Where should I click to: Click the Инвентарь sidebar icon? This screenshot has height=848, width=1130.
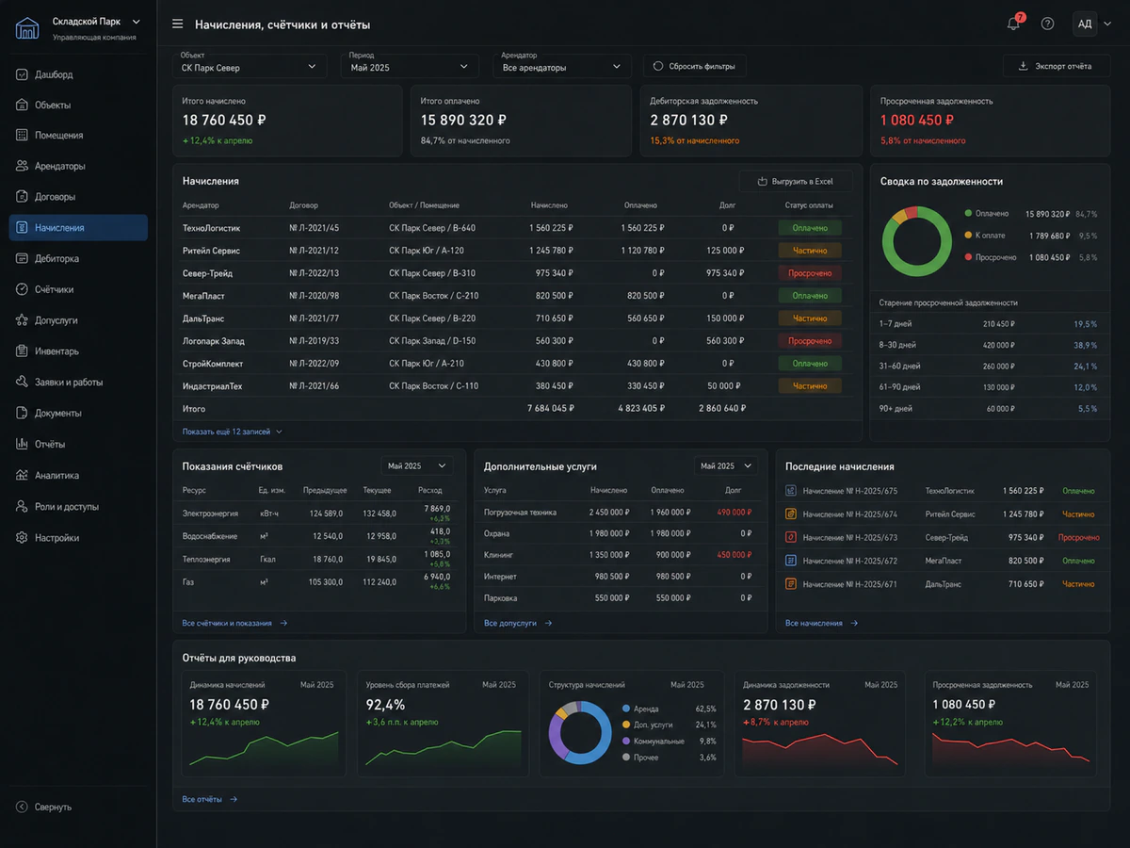pyautogui.click(x=22, y=351)
